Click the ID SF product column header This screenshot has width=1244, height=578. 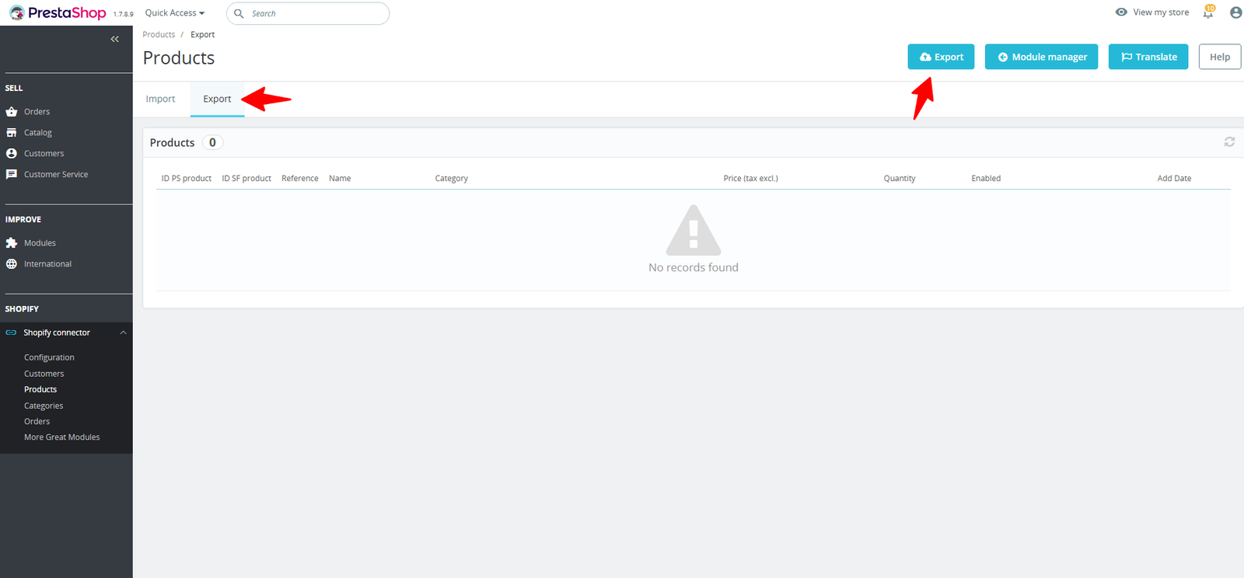246,179
